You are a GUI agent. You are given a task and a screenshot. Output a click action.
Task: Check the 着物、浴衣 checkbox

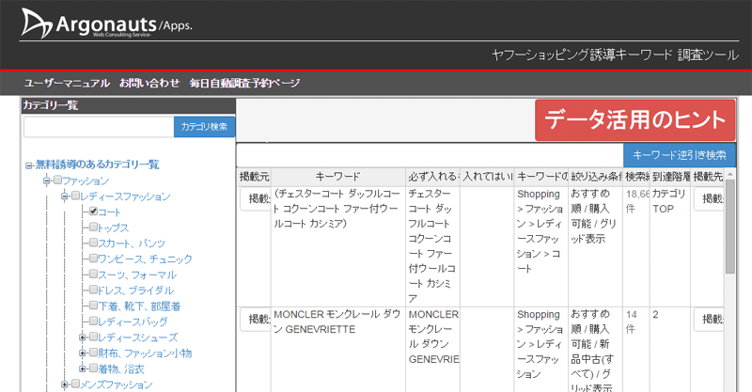(93, 368)
